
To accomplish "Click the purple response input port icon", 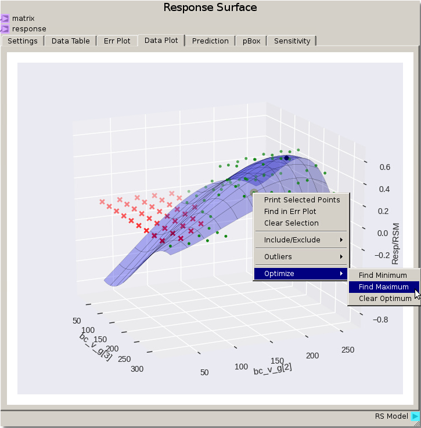I will click(5, 28).
